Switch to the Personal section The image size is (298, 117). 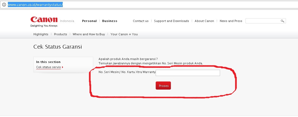click(x=89, y=21)
